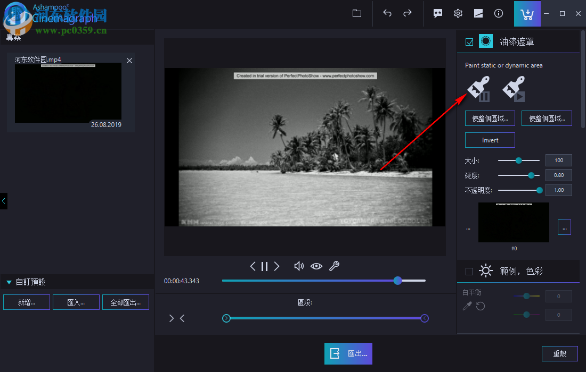Click the wrench tool under preview
Screen dimensions: 586x372
(334, 266)
